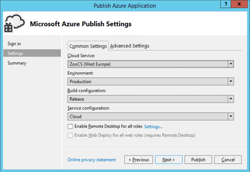Open the Service configuration dropdown arrow

231,116
